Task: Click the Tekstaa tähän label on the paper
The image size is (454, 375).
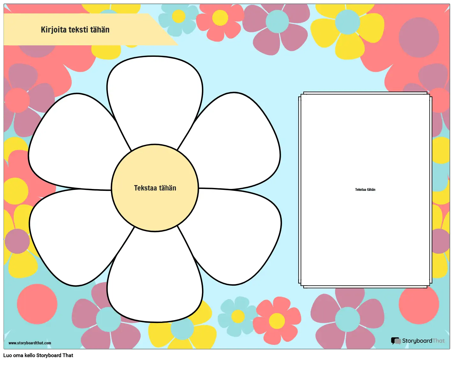Action: pyautogui.click(x=365, y=189)
